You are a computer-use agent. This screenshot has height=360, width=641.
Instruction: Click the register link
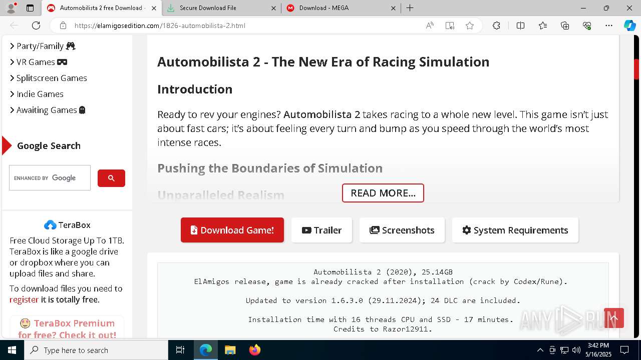[x=24, y=299]
